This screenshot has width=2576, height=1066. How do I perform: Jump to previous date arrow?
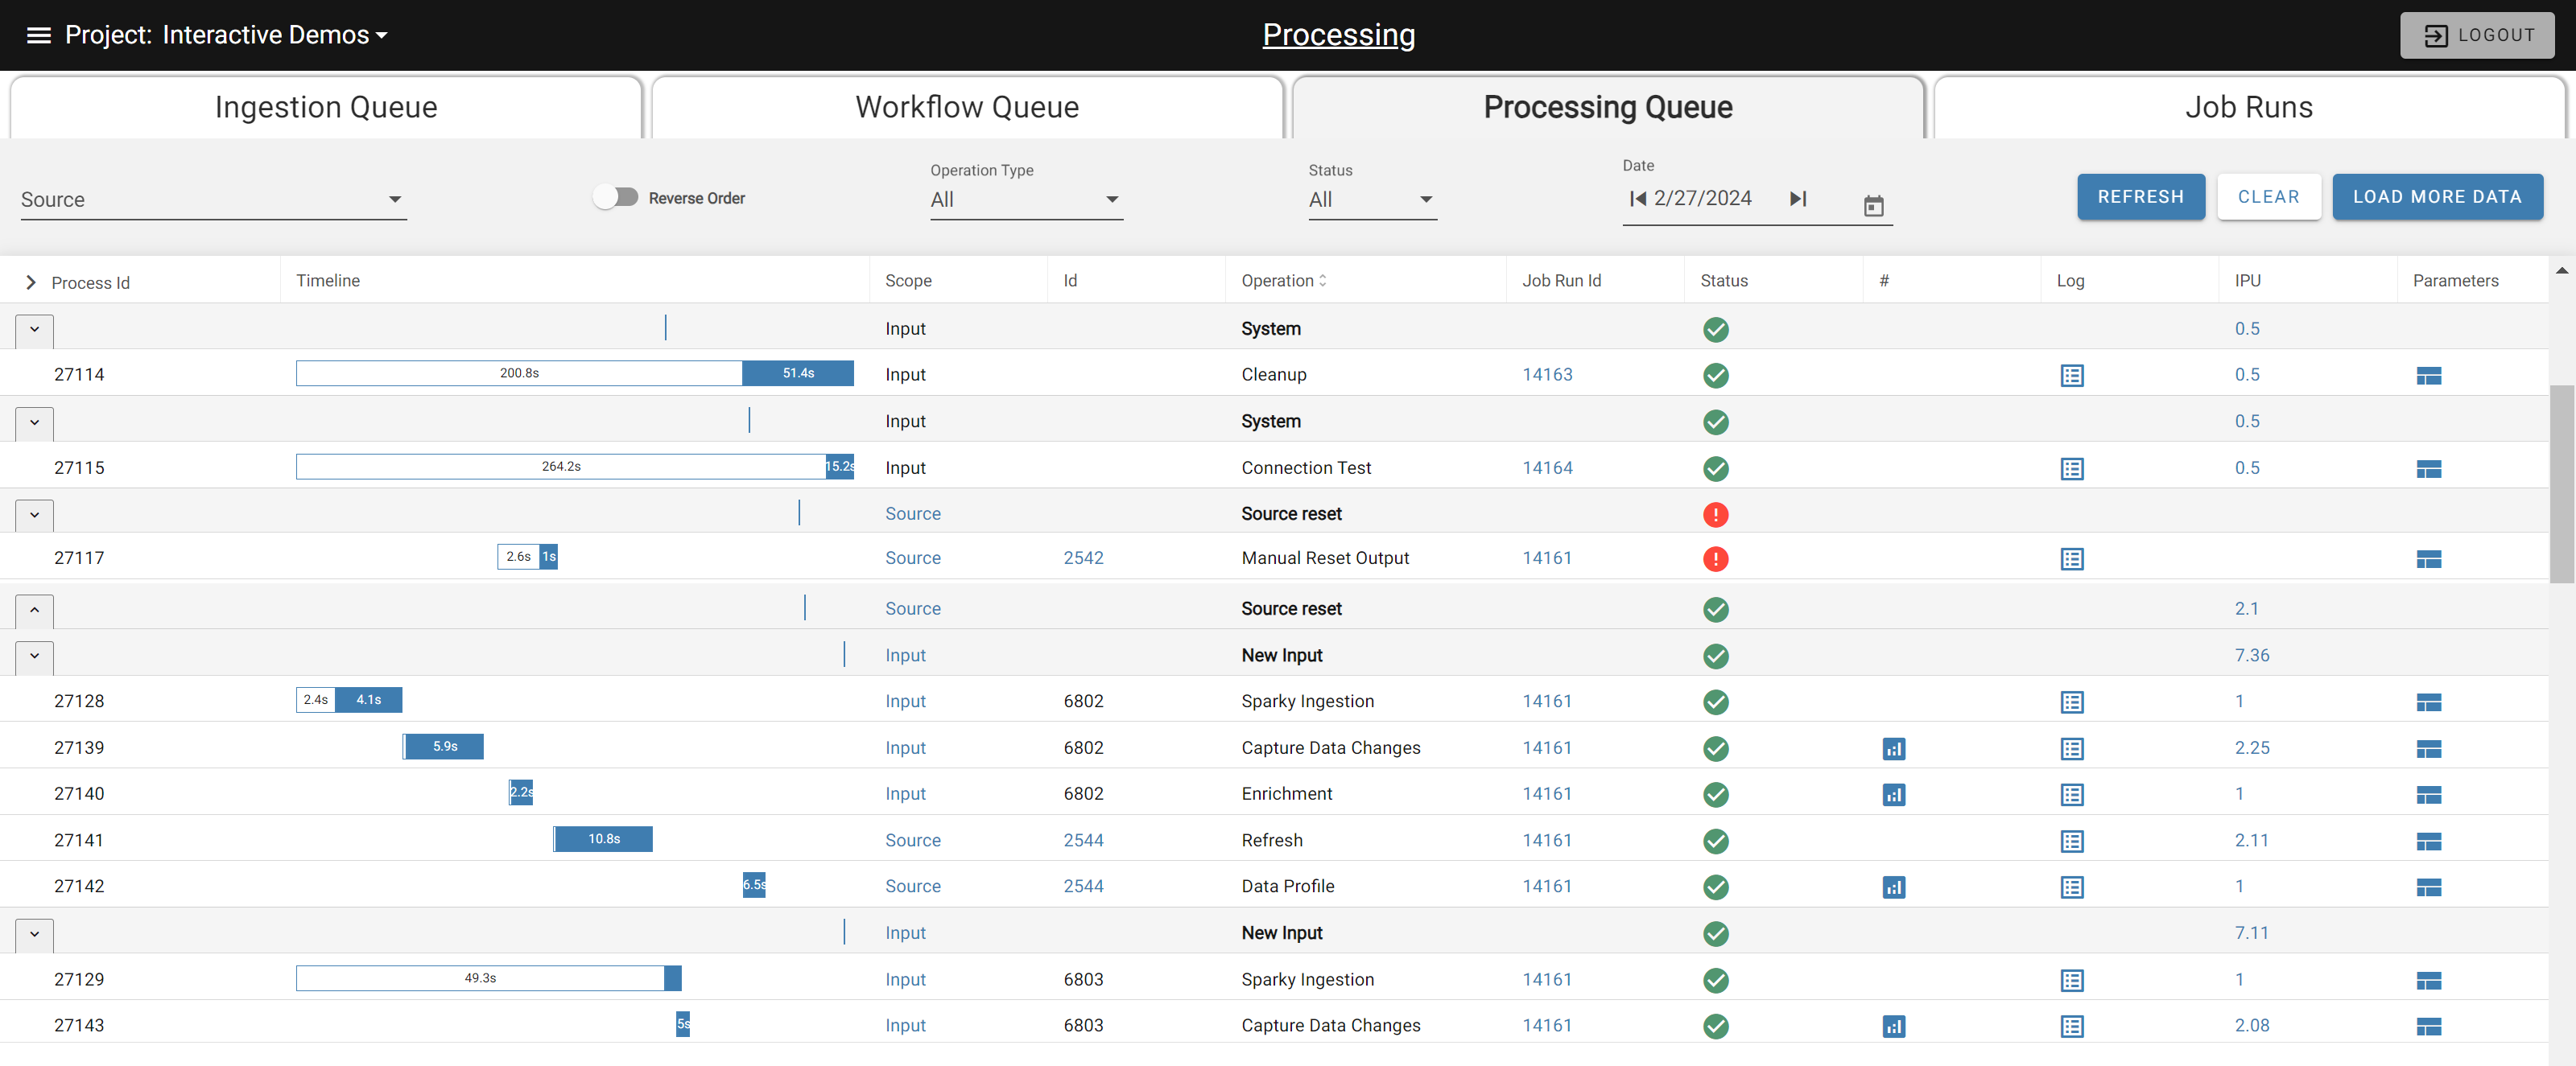coord(1637,198)
